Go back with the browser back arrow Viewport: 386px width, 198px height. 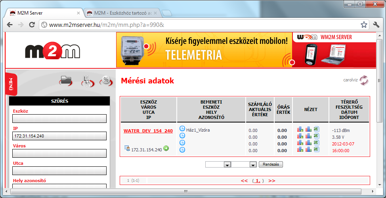tap(10, 25)
